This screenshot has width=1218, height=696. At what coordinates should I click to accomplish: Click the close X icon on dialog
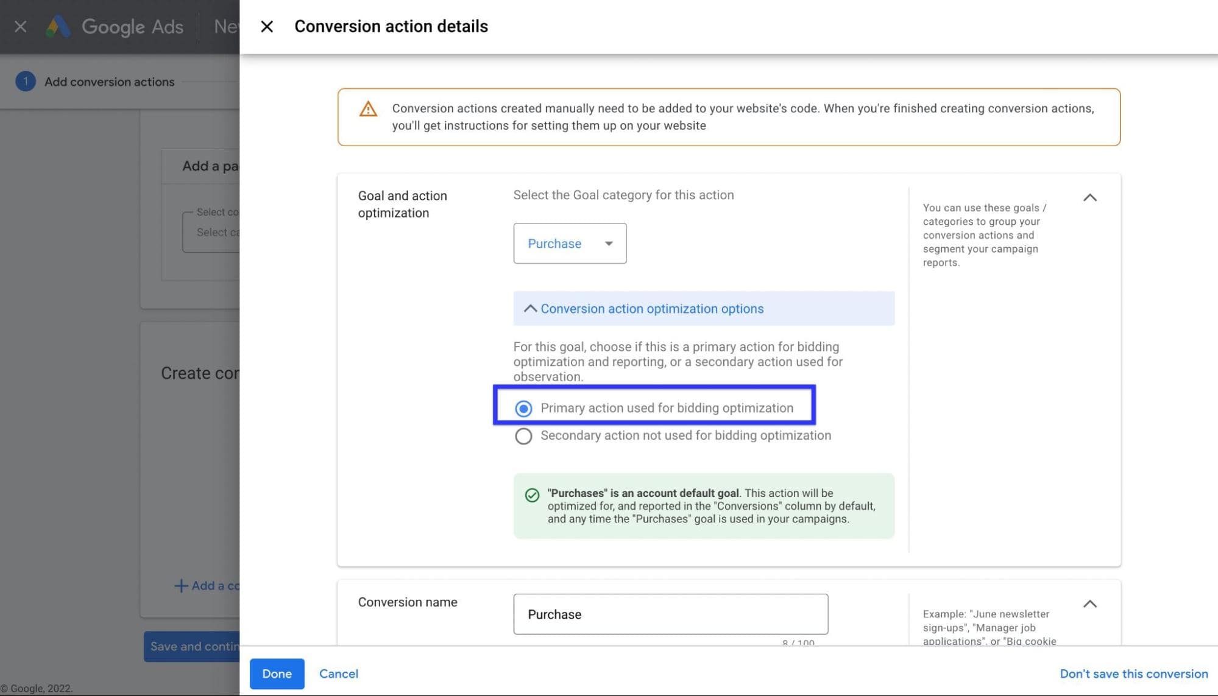click(x=266, y=26)
